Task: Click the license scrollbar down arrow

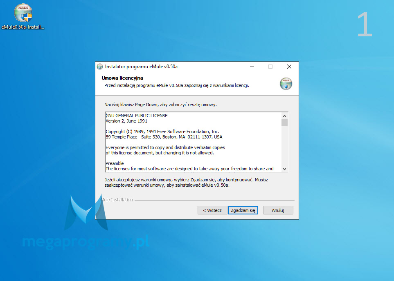Action: pos(284,169)
